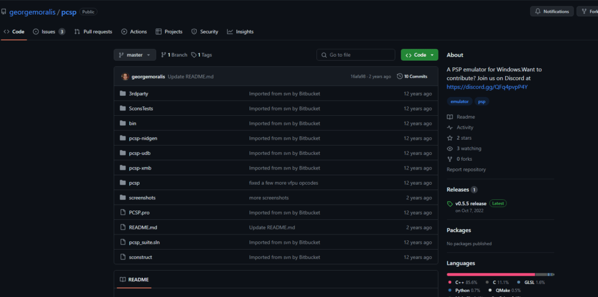Screen dimensions: 598x297
Task: Open 'fixed a few more vfpu opcodes' commit
Action: coord(283,183)
